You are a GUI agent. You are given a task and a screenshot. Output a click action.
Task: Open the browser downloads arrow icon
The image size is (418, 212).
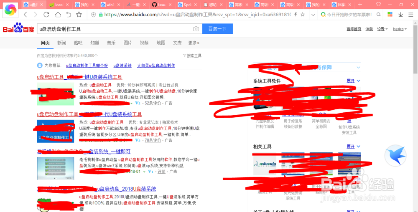[x=400, y=15]
